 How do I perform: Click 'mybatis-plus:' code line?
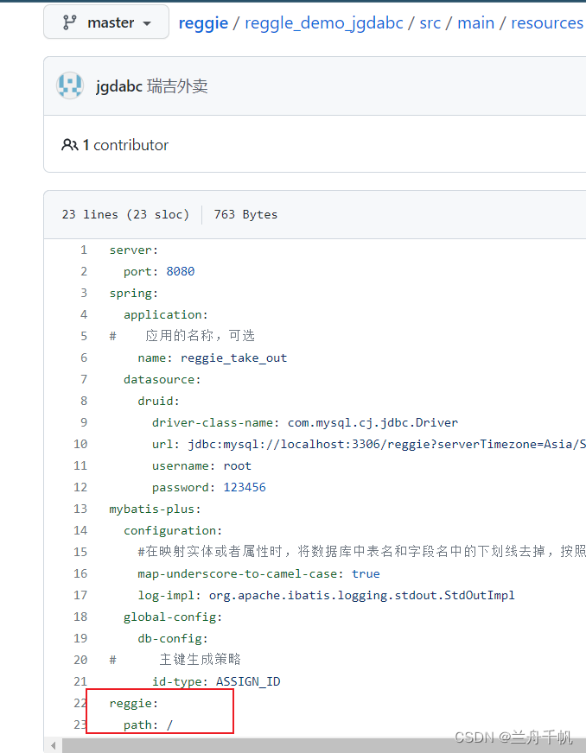pyautogui.click(x=155, y=509)
